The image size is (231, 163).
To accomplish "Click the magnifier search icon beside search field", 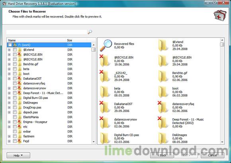I will coord(90,32).
